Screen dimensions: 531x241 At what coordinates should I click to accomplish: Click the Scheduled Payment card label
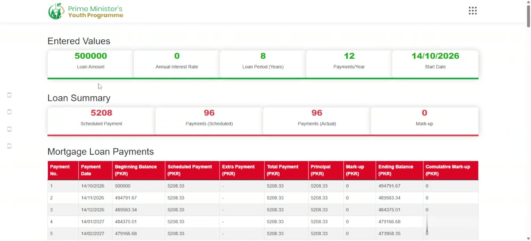click(x=101, y=124)
